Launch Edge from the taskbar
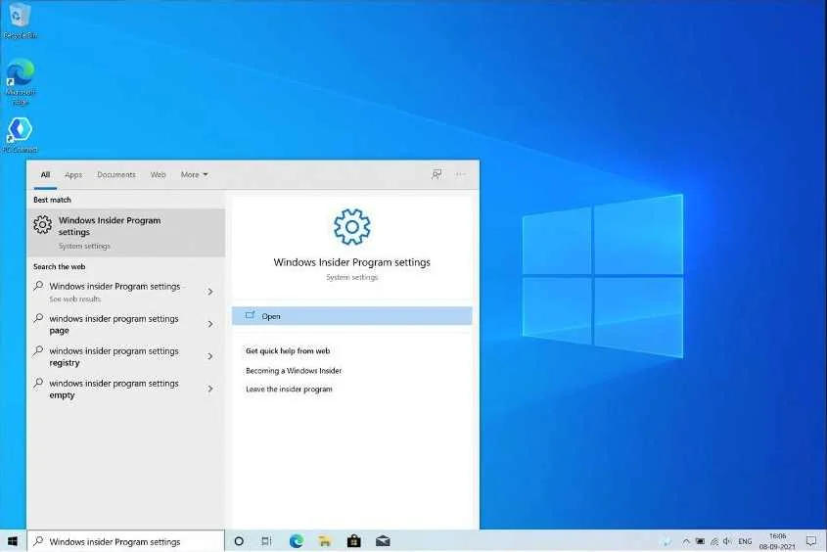This screenshot has width=827, height=552. pos(297,541)
